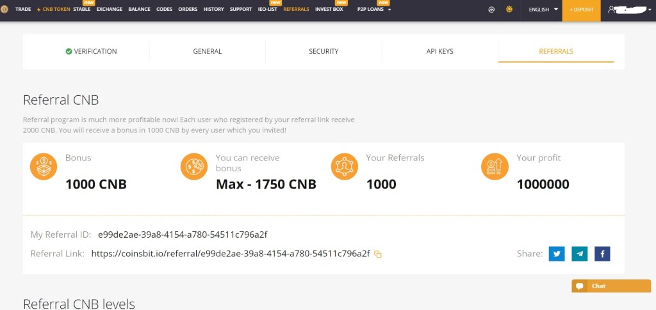656x310 pixels.
Task: Open the ENGLISH language dropdown
Action: pos(543,10)
